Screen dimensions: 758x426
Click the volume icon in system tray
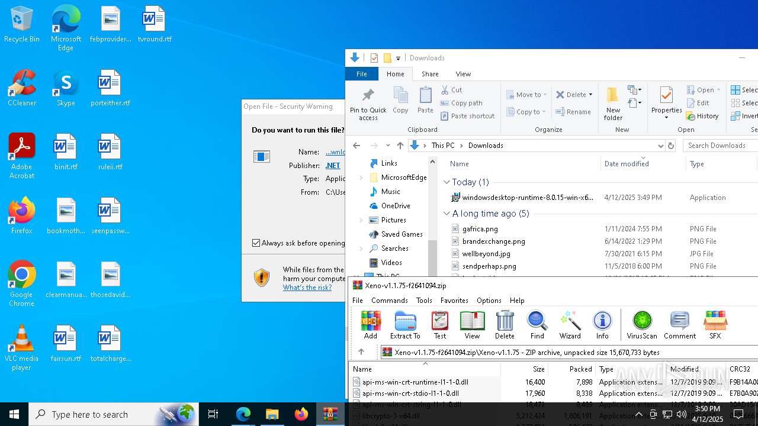coord(681,414)
